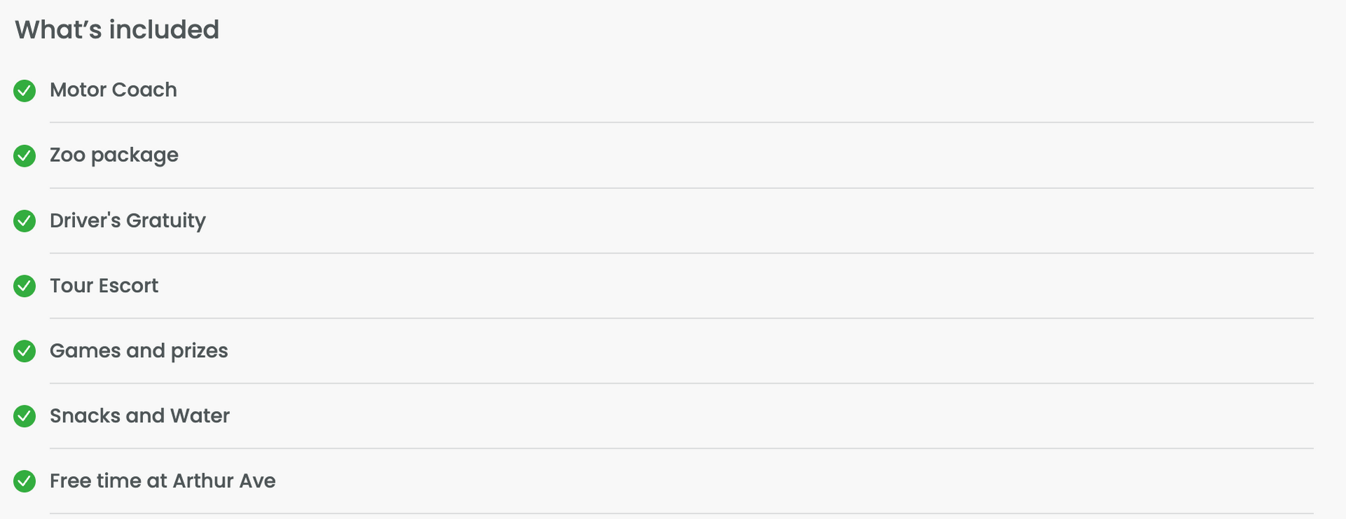Click the separator line under Tour Escort
The image size is (1346, 519).
681,318
